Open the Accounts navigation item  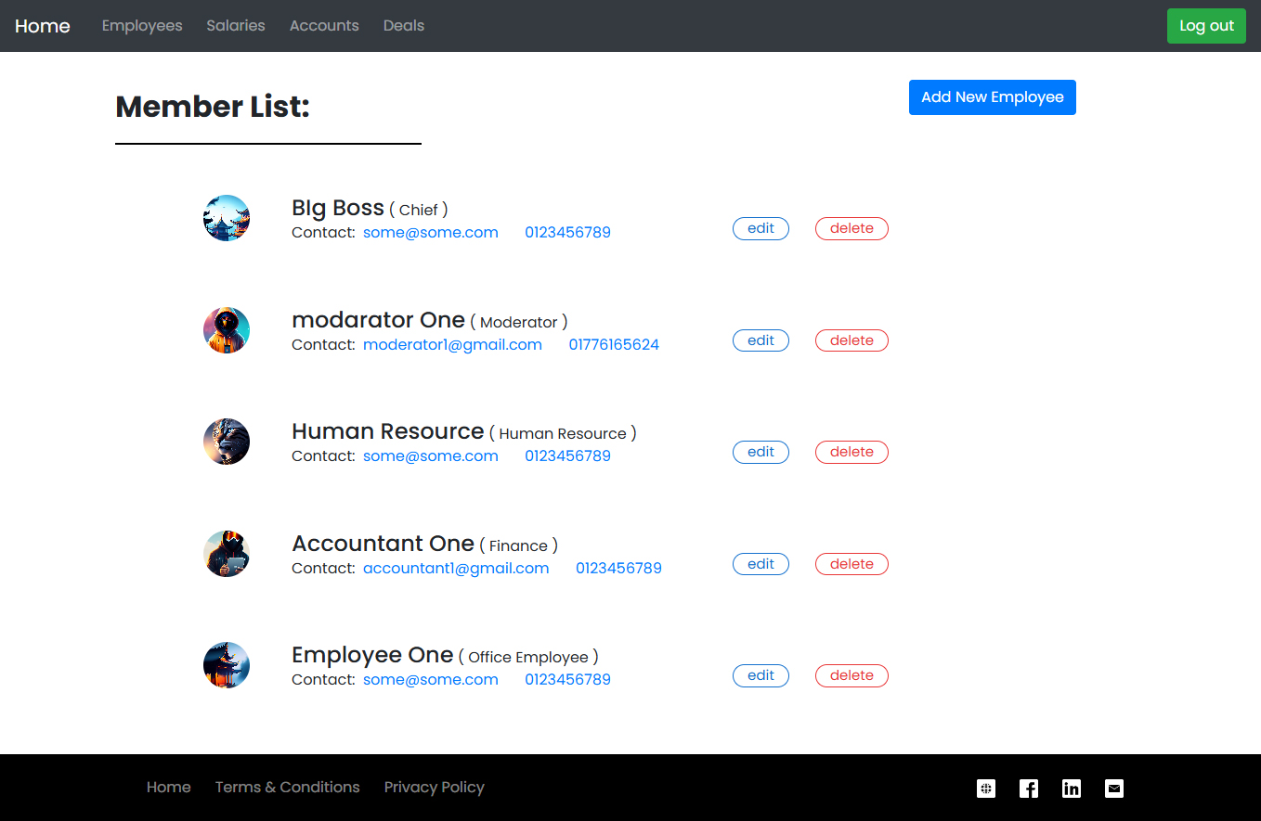click(324, 26)
